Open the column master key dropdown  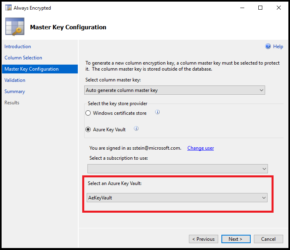pyautogui.click(x=175, y=90)
